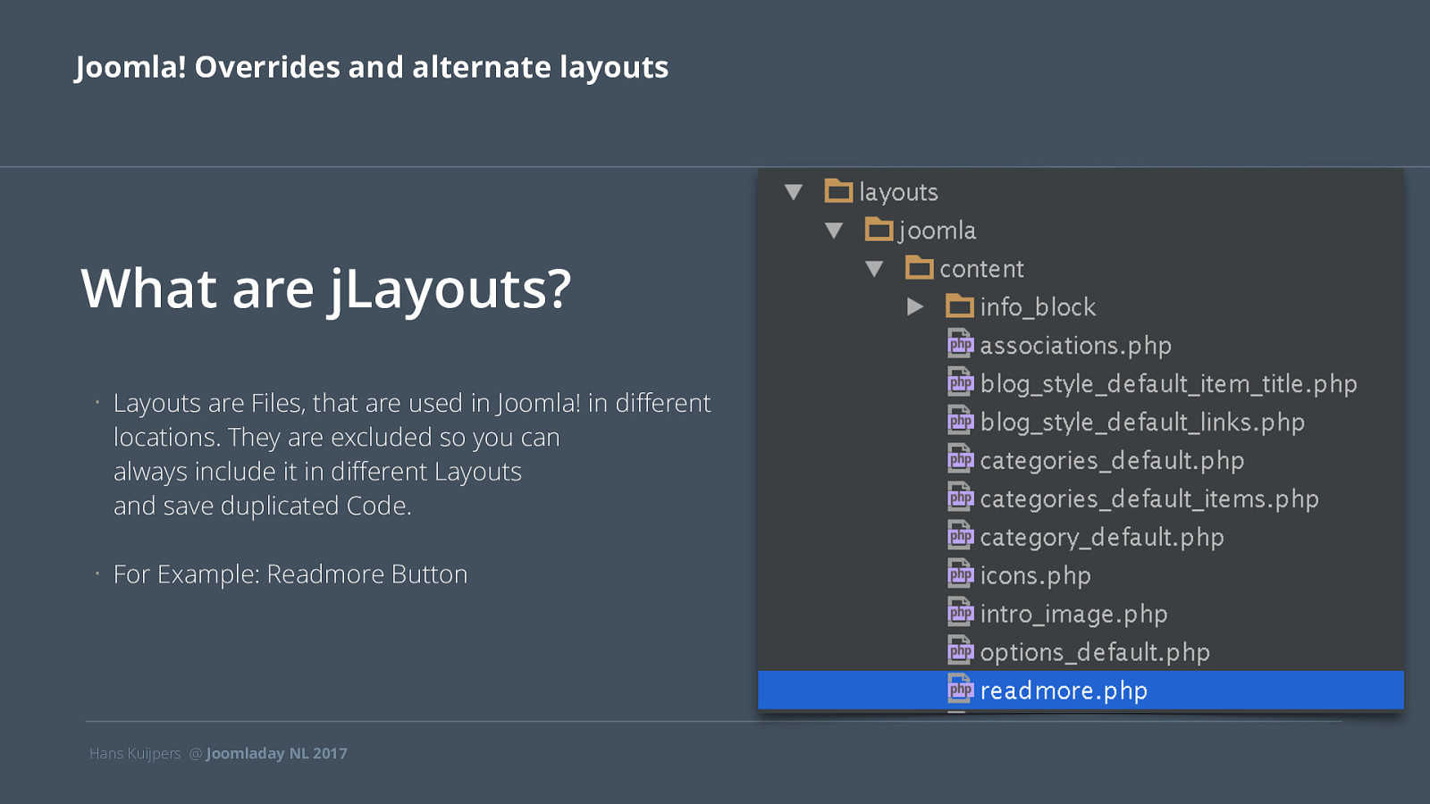The height and width of the screenshot is (804, 1430).
Task: Click the PHP icon of icons.php
Action: pos(961,574)
